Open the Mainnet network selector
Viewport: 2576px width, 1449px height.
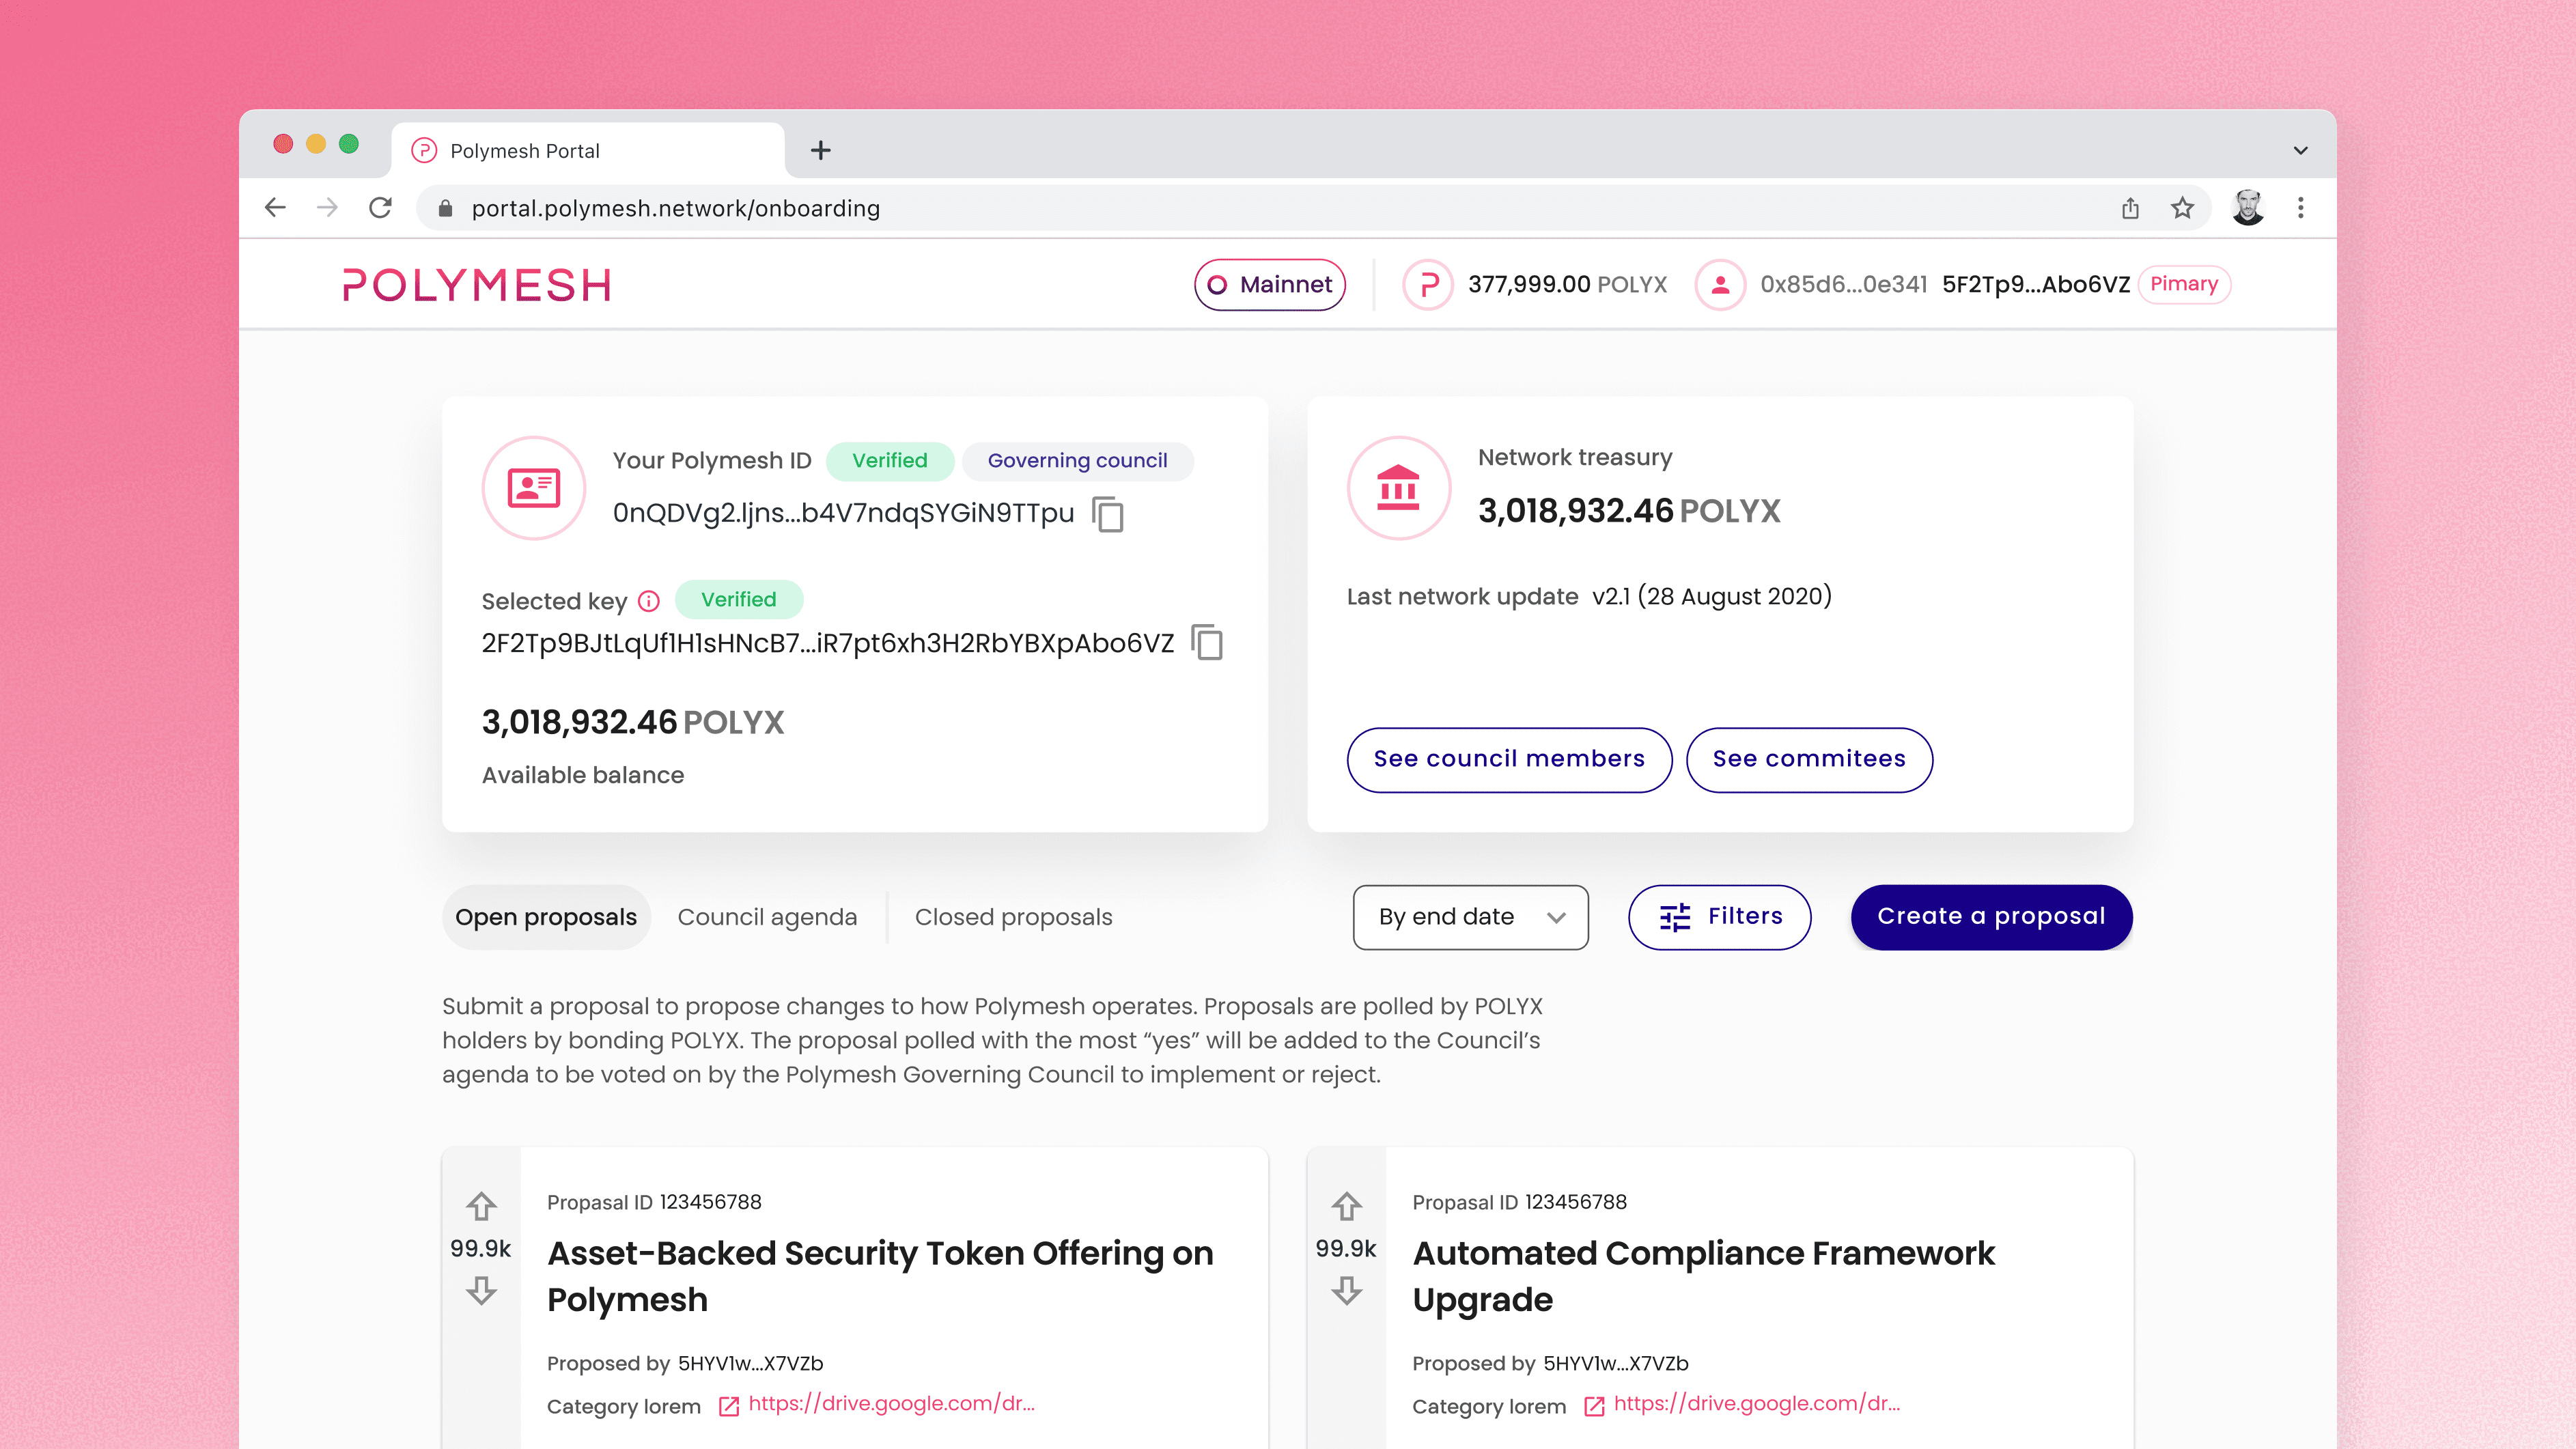click(x=1269, y=285)
